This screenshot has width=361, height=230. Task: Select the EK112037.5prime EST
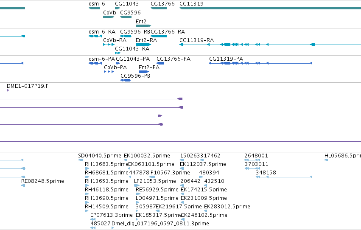pyautogui.click(x=182, y=168)
